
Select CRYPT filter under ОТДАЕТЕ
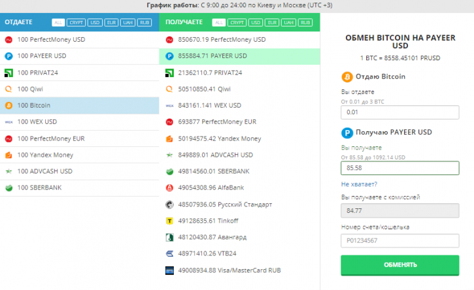click(76, 23)
